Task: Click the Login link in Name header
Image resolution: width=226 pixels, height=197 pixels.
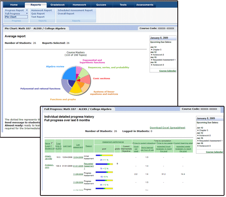Action: (x=47, y=146)
